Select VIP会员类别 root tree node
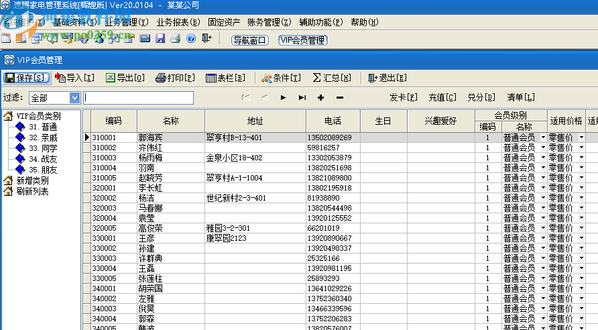Viewport: 598px width, 330px height. (38, 116)
